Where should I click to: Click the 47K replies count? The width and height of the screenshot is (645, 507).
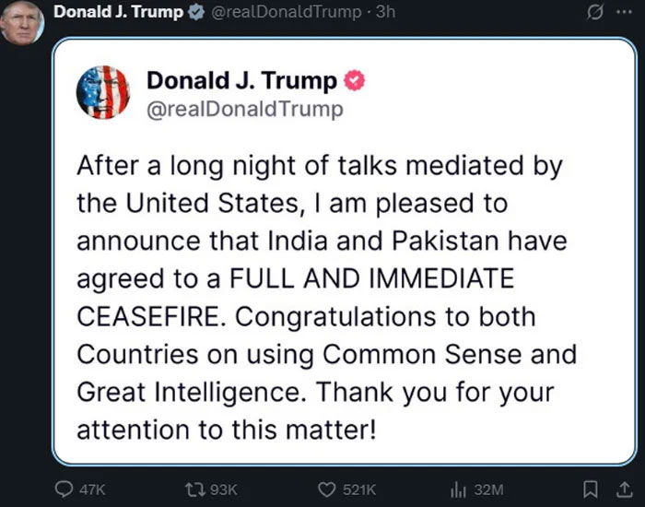[92, 489]
